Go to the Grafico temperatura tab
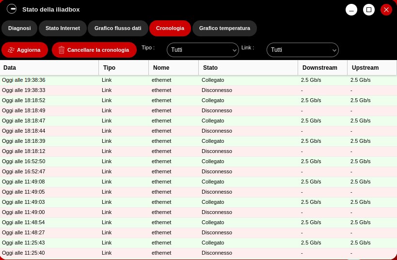The width and height of the screenshot is (397, 260). click(224, 29)
